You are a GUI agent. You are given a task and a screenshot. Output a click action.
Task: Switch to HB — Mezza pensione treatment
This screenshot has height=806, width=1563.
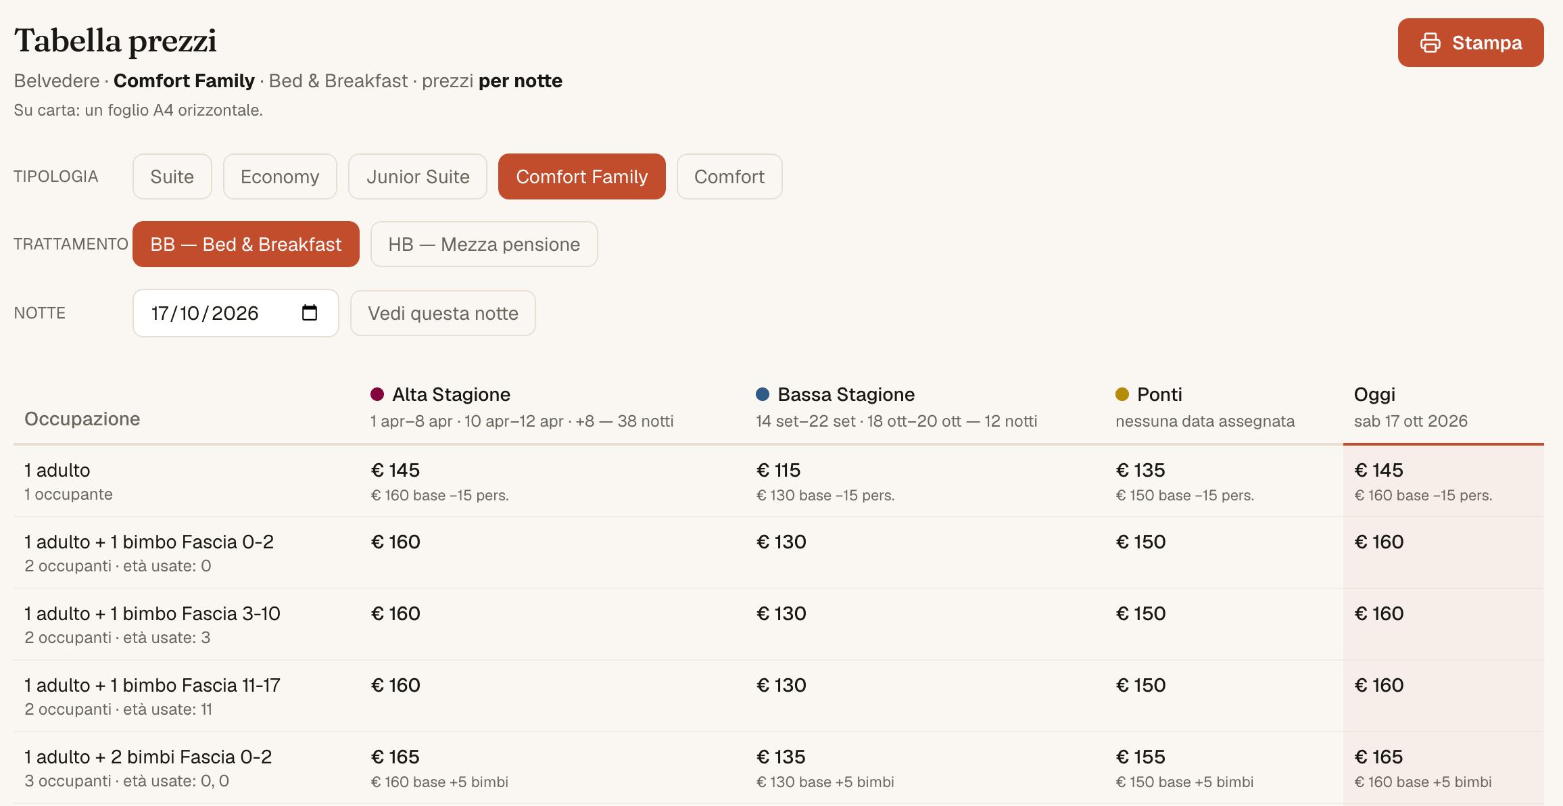pos(484,244)
